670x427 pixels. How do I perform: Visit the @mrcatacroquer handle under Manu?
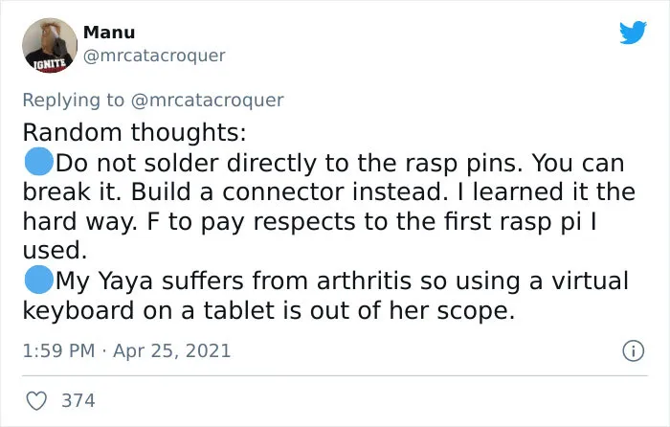pos(154,56)
